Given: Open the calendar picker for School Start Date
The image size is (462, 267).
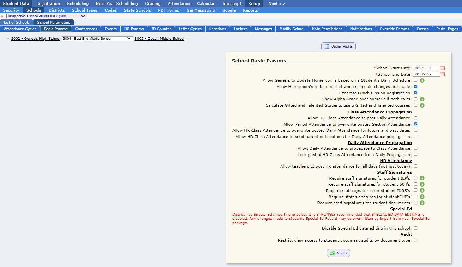Looking at the screenshot, I should pos(442,68).
